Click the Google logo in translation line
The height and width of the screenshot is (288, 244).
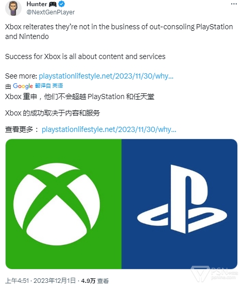(23, 86)
